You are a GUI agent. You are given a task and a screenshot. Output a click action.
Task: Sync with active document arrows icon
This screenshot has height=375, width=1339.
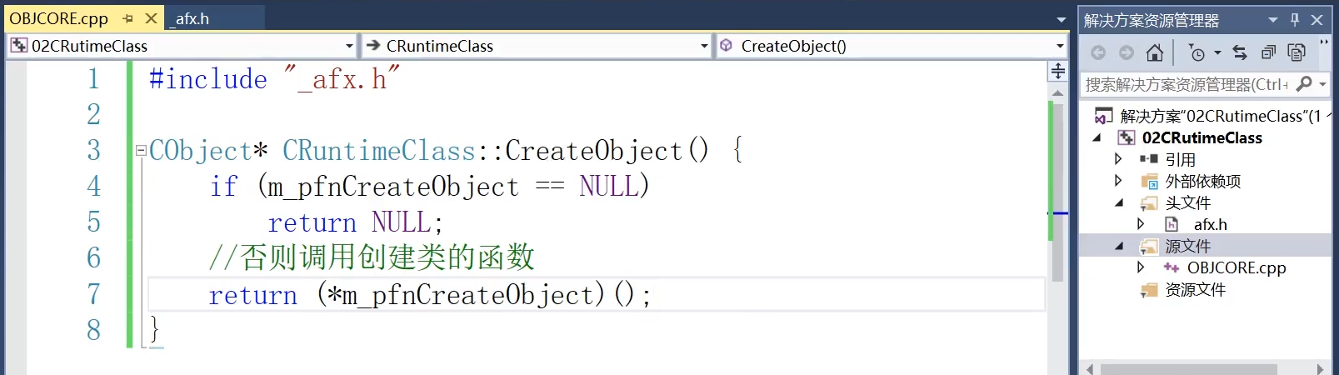click(1240, 52)
